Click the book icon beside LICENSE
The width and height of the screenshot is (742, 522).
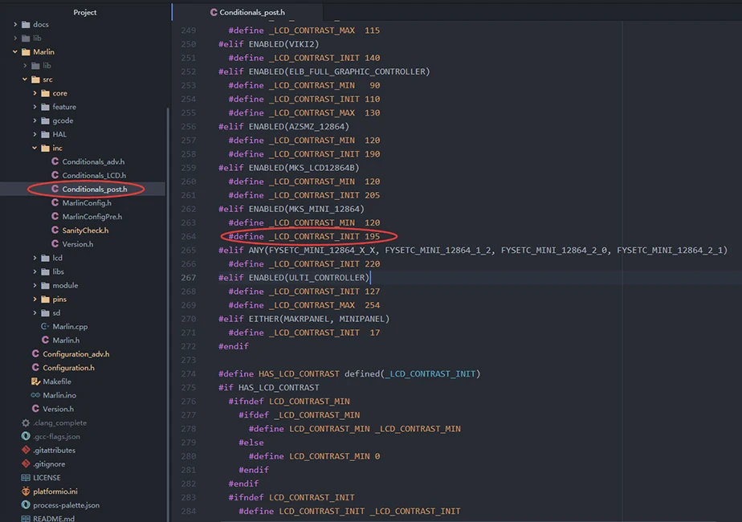[26, 478]
